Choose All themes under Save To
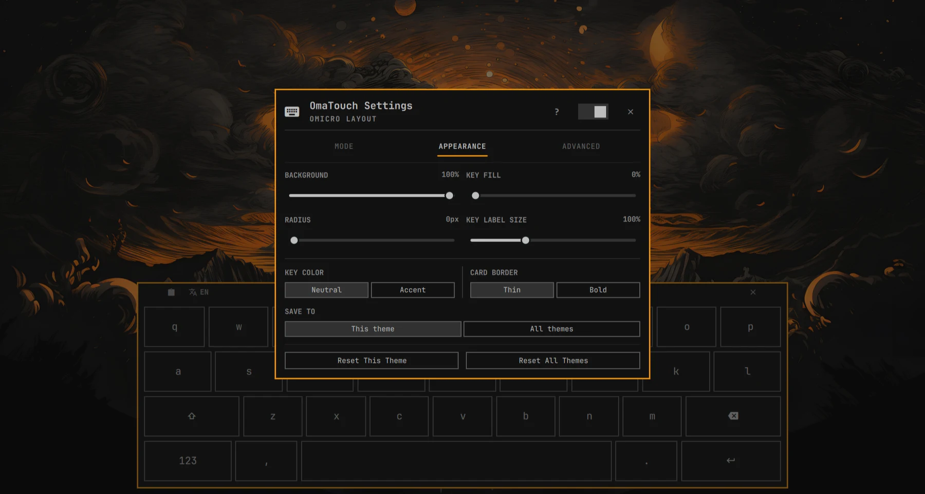The image size is (925, 494). point(552,329)
